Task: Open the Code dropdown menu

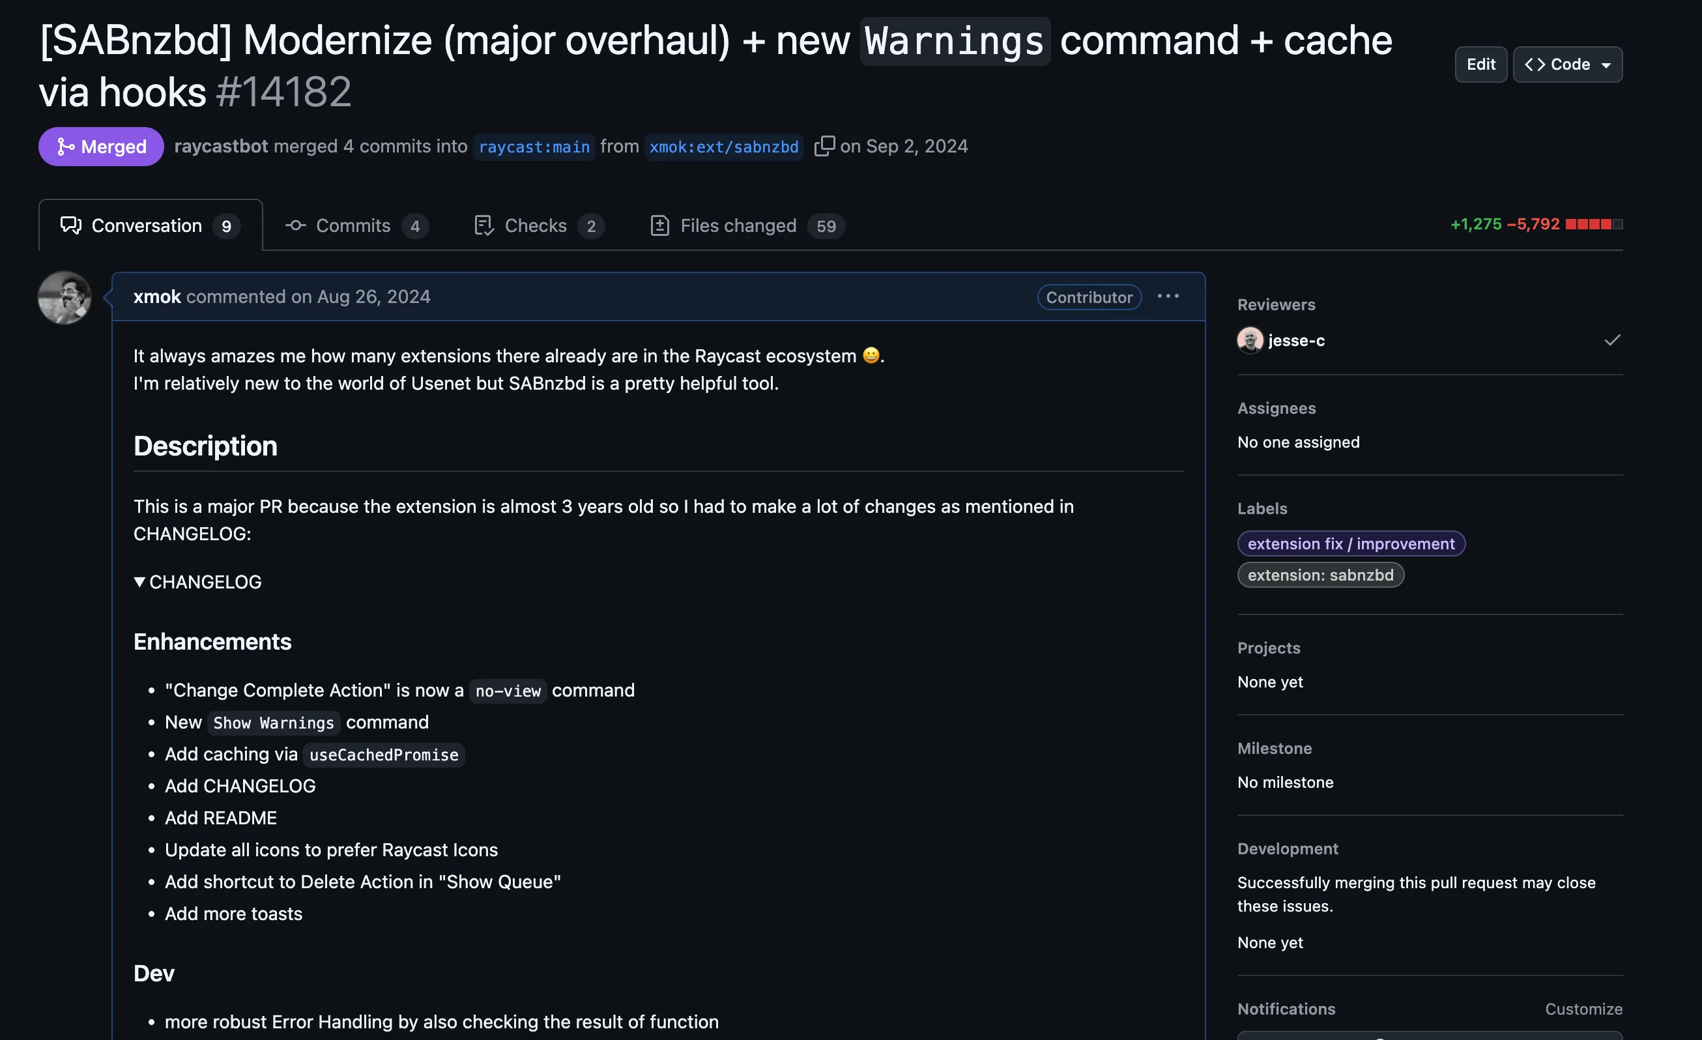Action: pos(1567,65)
